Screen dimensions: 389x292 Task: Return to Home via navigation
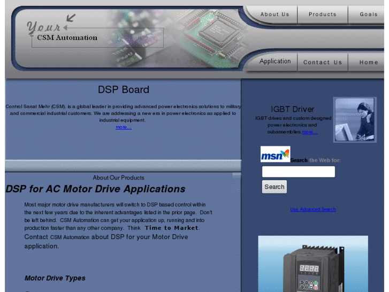tap(369, 62)
